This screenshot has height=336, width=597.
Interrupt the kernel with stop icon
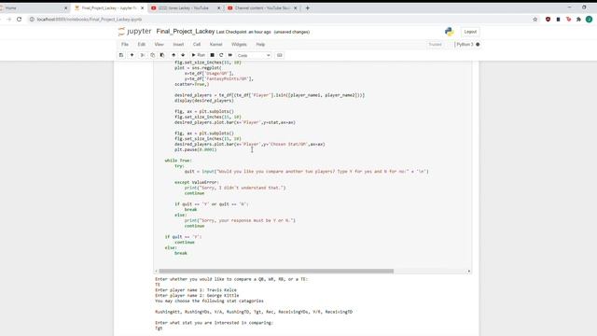click(x=212, y=55)
